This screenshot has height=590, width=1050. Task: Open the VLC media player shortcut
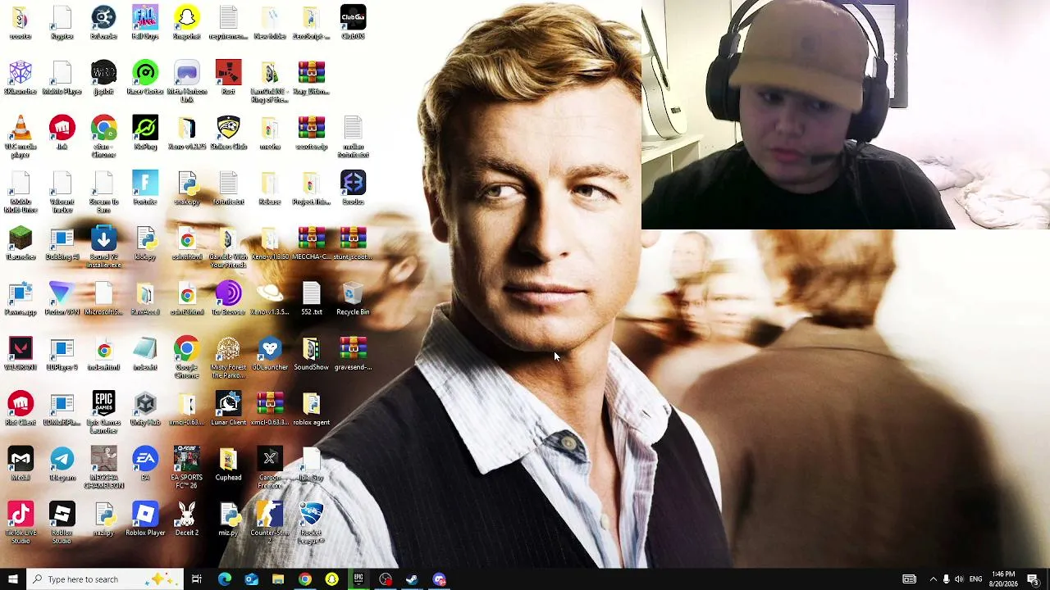pyautogui.click(x=21, y=137)
